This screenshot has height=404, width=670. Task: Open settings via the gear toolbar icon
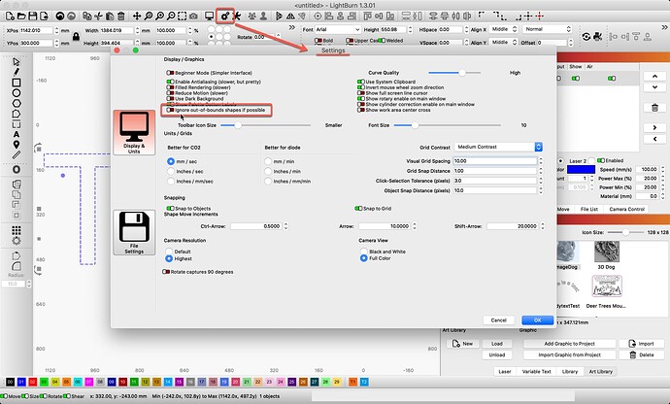coord(225,17)
